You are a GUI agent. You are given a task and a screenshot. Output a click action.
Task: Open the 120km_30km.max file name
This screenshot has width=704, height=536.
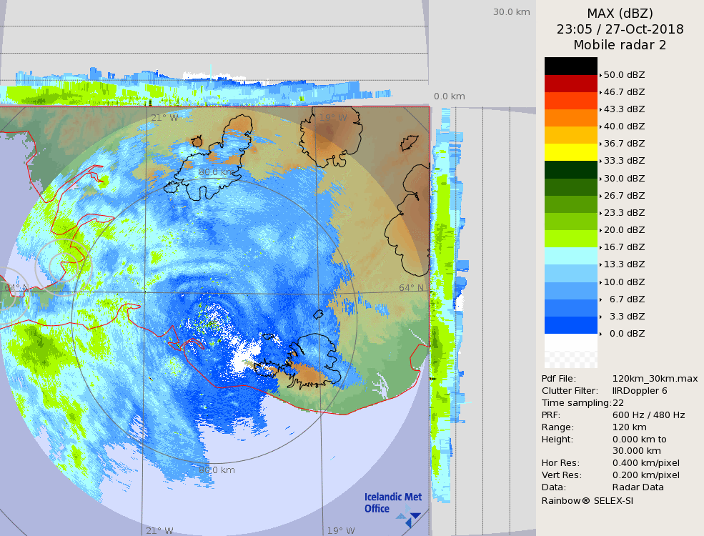point(655,379)
